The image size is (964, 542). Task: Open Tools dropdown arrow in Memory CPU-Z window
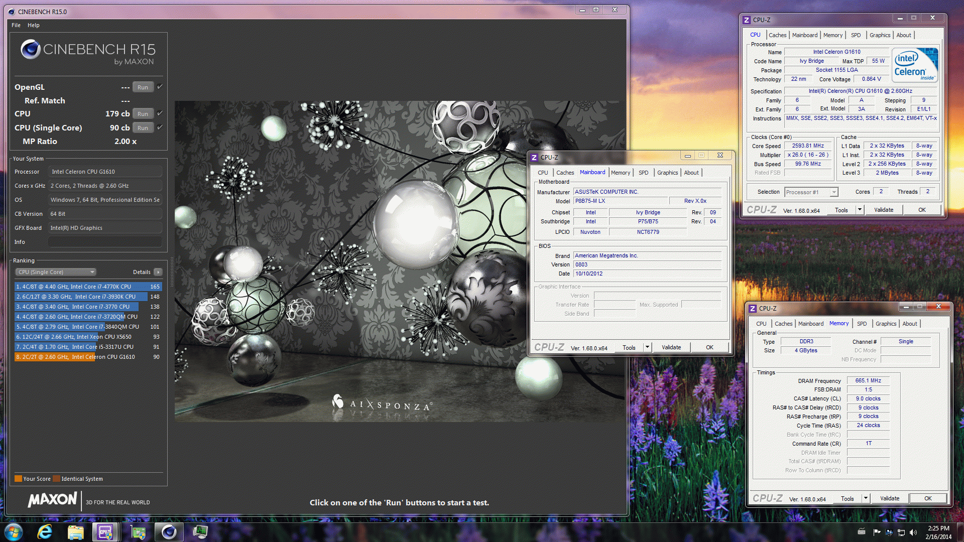pyautogui.click(x=866, y=498)
